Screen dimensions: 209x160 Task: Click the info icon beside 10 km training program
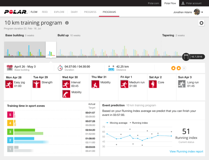(x=67, y=23)
